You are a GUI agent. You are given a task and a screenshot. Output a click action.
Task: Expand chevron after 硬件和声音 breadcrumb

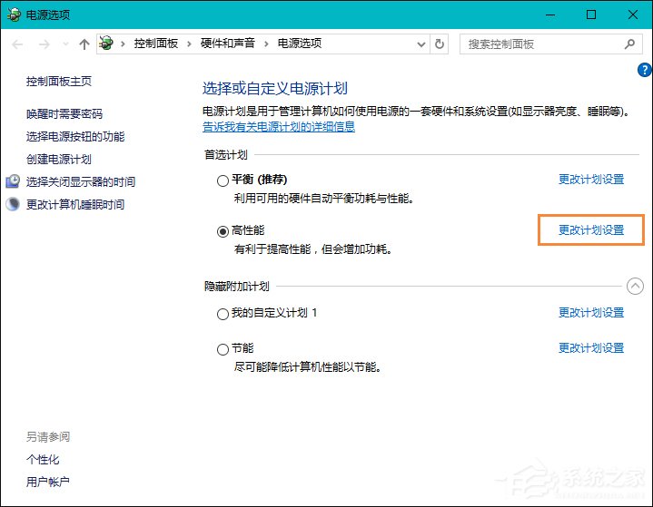(x=266, y=44)
